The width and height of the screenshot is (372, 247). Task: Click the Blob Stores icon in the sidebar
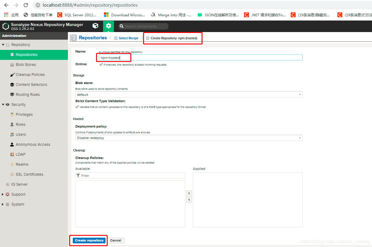click(x=12, y=65)
